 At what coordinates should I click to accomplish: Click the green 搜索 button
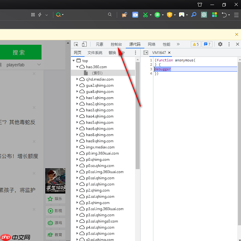tap(21, 52)
